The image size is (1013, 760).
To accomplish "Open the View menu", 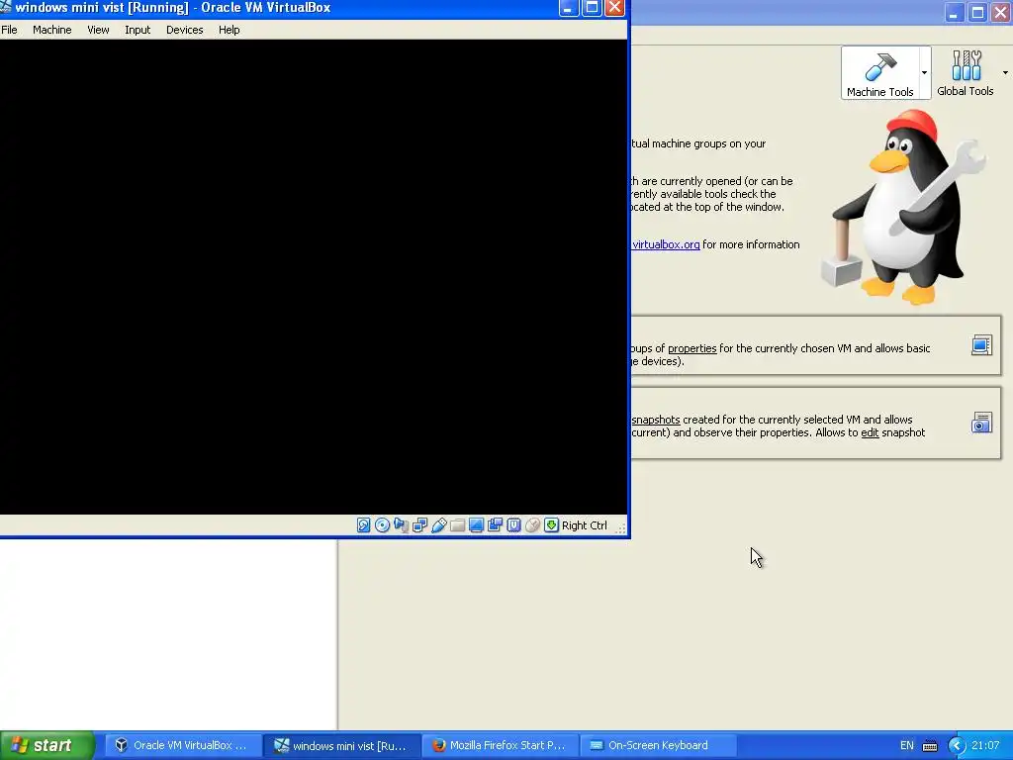I will pyautogui.click(x=98, y=30).
